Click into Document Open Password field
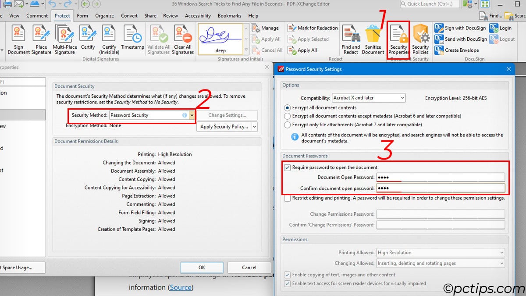526x296 pixels. [441, 177]
